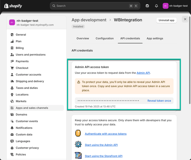Viewport: 191px width, 160px height.
Task: Click the 'Admin API access token' heading
Action: coord(92,67)
